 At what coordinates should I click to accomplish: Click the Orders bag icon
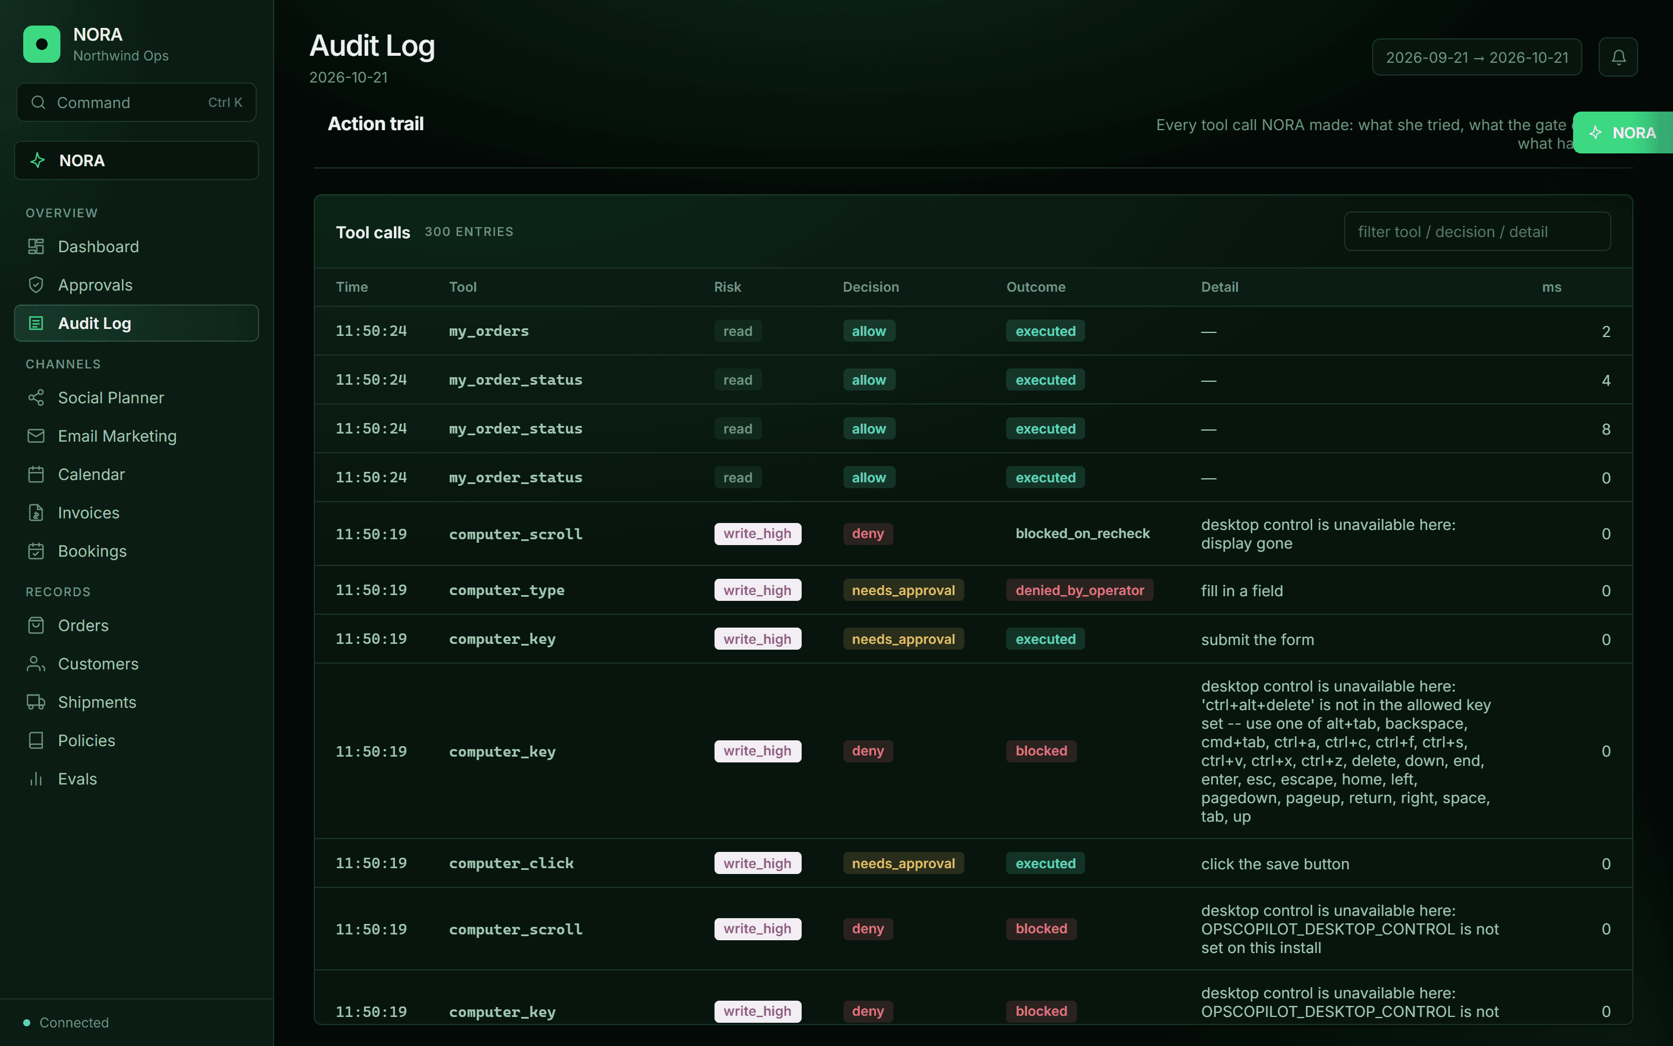pyautogui.click(x=36, y=625)
